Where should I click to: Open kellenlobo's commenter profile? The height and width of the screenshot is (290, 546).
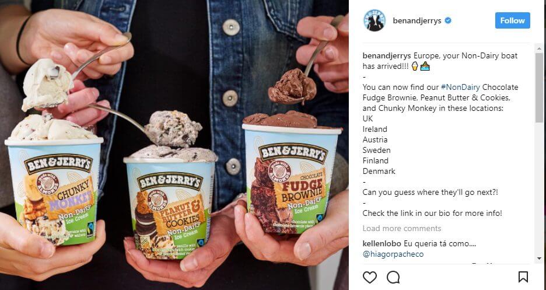point(381,243)
